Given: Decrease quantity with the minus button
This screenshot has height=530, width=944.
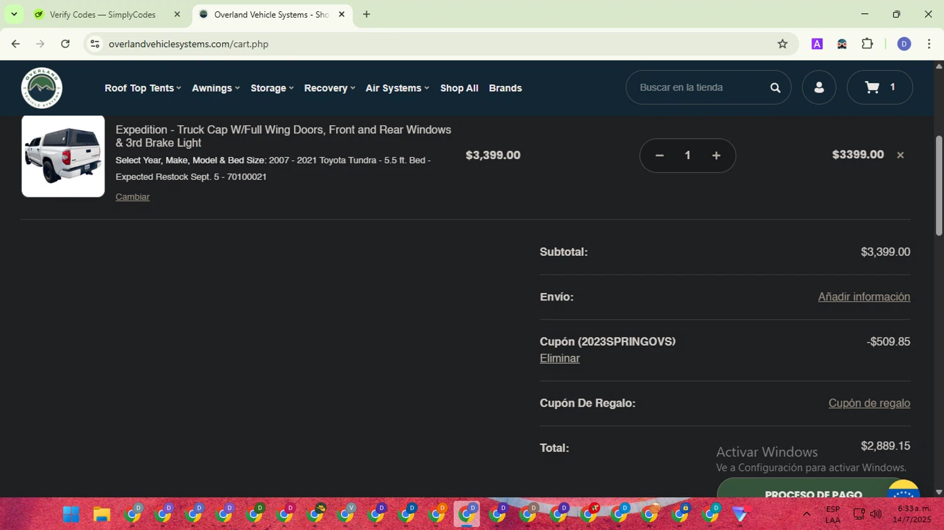Looking at the screenshot, I should [x=660, y=155].
